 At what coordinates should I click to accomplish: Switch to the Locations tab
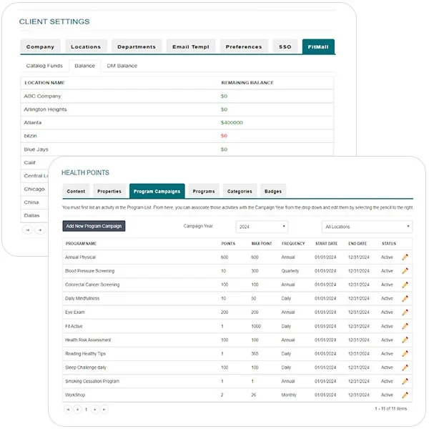[x=86, y=46]
